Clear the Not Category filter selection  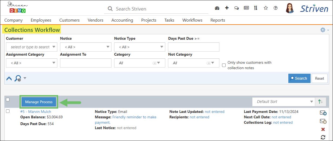point(208,63)
